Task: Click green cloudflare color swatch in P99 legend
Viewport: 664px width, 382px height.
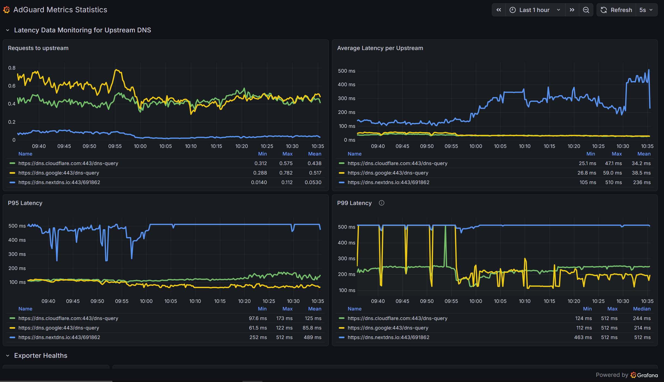Action: coord(342,318)
